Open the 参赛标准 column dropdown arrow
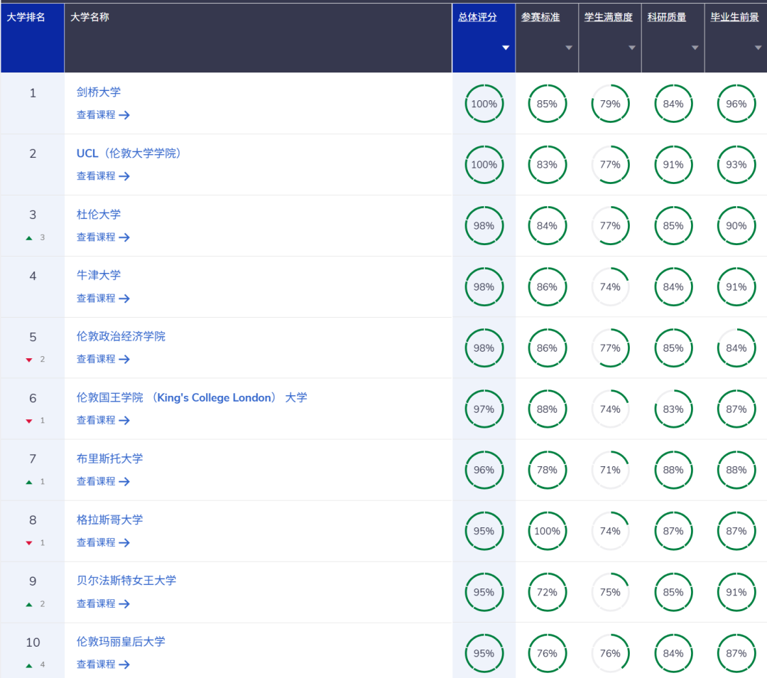Viewport: 767px width, 678px height. click(568, 48)
